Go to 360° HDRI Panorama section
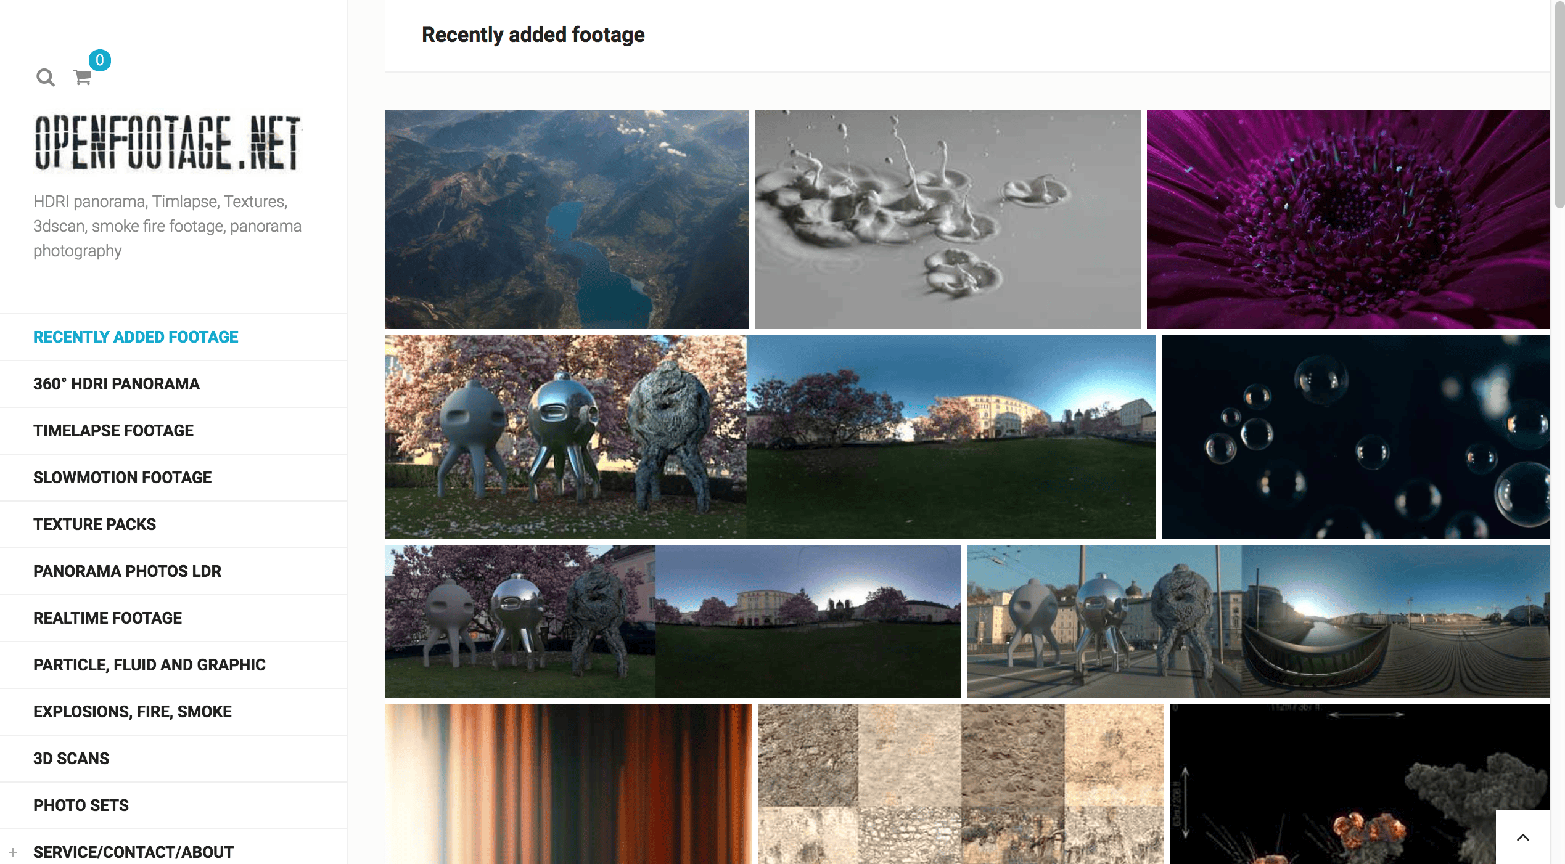The width and height of the screenshot is (1565, 864). pyautogui.click(x=117, y=384)
